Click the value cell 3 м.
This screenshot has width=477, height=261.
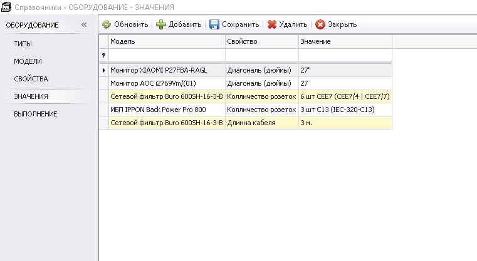click(x=345, y=123)
